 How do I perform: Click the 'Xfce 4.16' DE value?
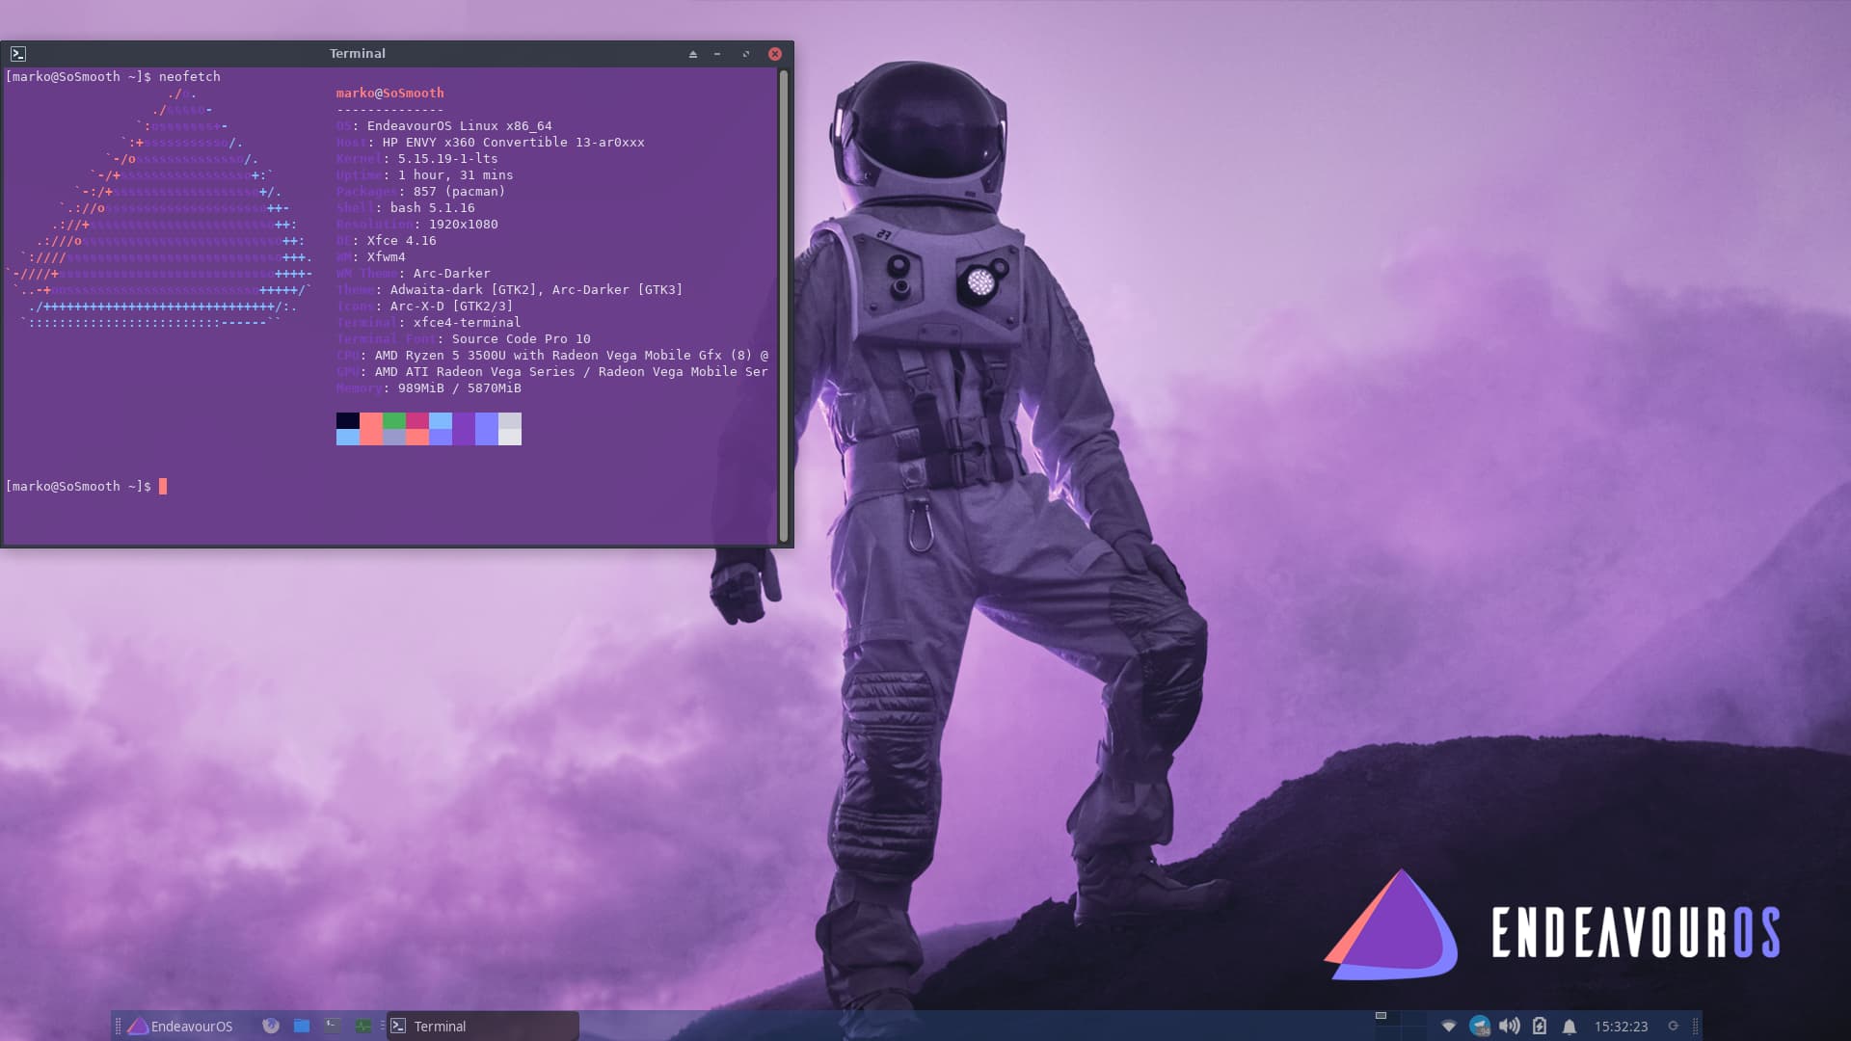coord(402,241)
